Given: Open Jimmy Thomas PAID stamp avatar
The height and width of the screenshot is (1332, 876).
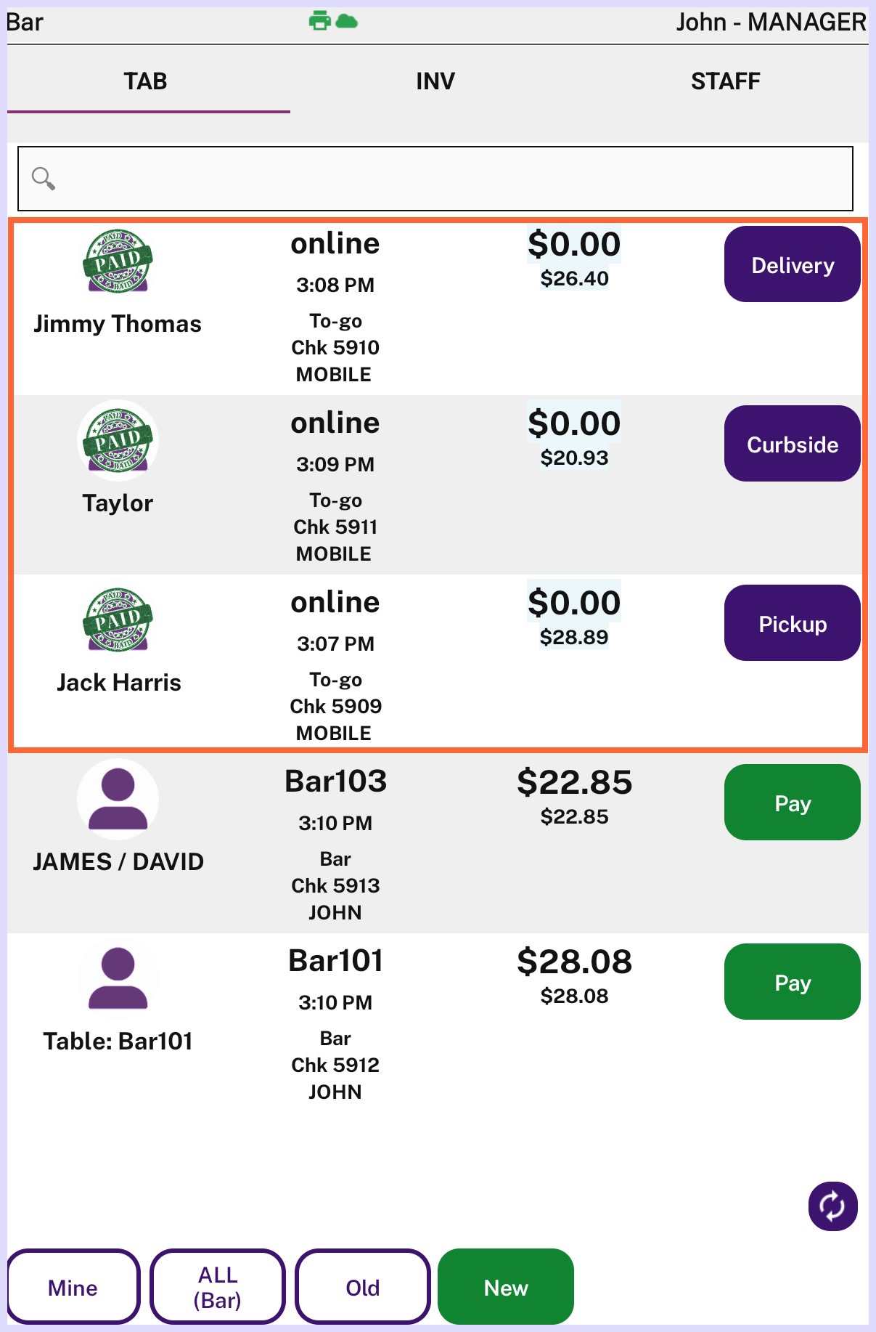Looking at the screenshot, I should [x=118, y=261].
